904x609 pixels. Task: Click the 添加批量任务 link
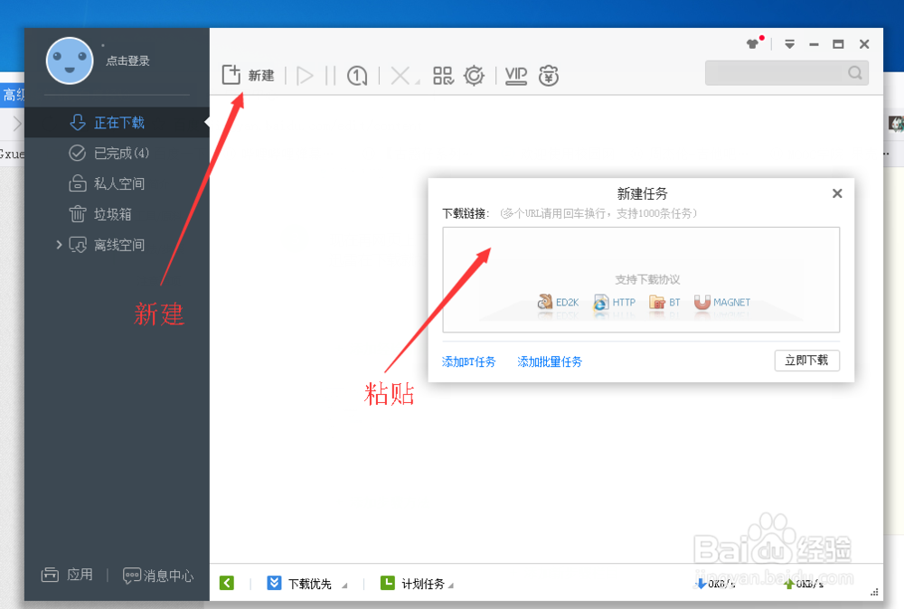point(549,361)
